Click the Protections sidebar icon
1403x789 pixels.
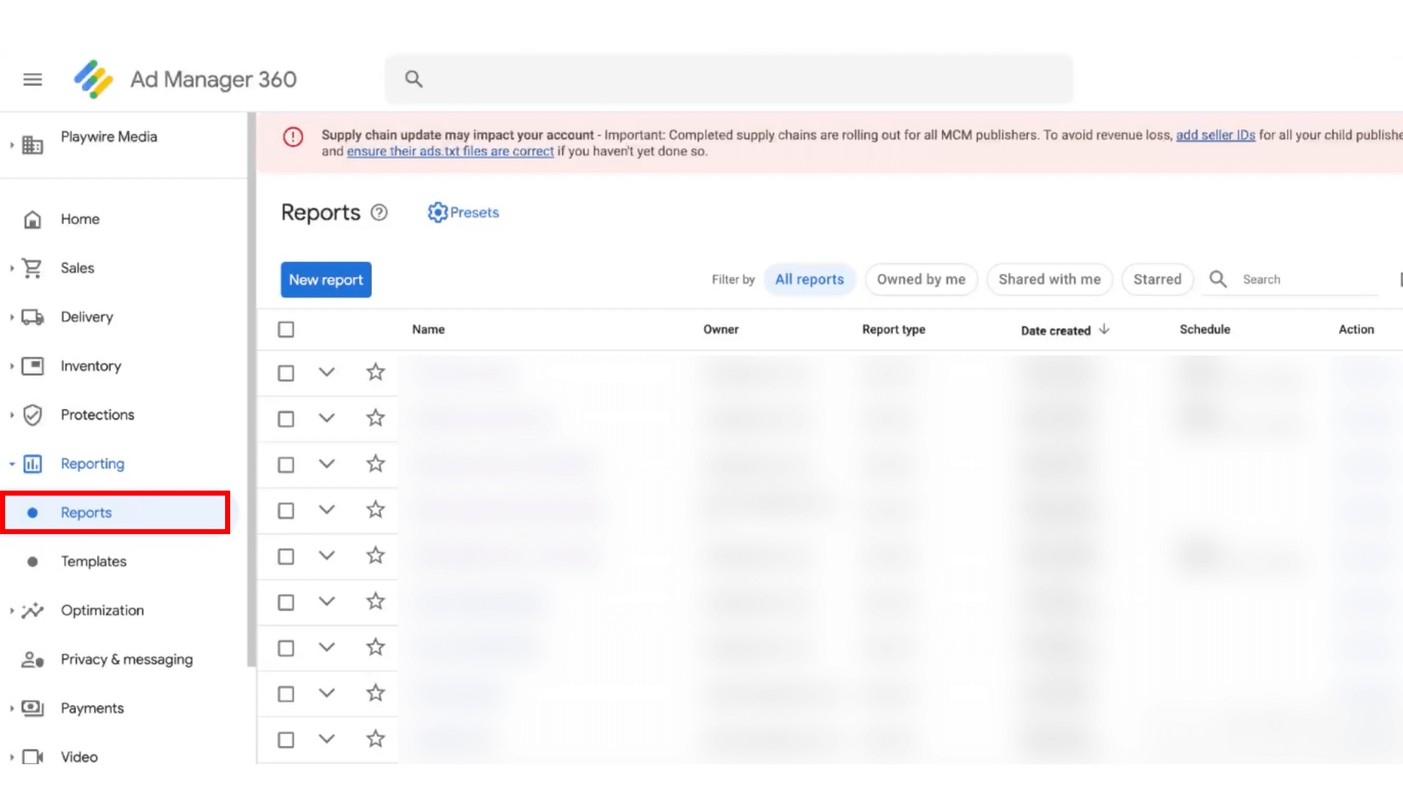33,414
